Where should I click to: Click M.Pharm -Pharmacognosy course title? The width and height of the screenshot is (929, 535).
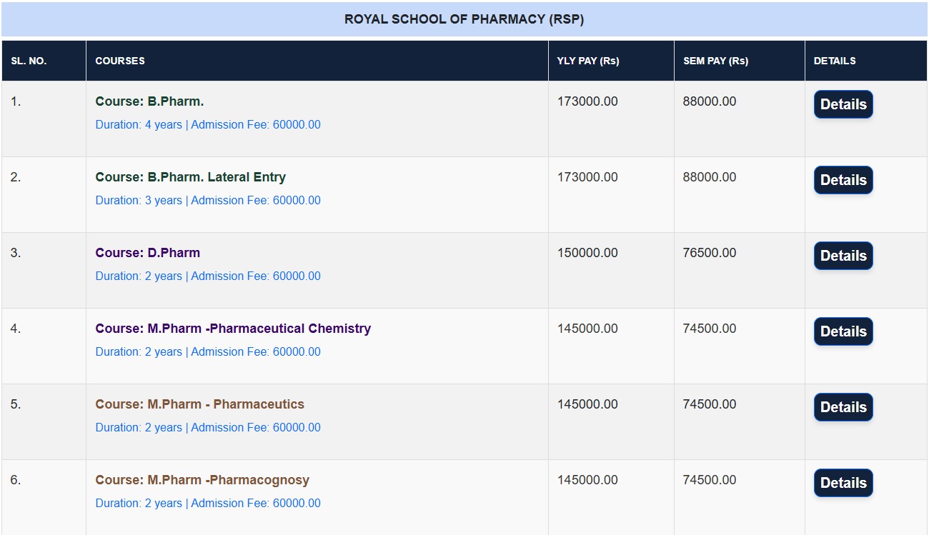202,480
